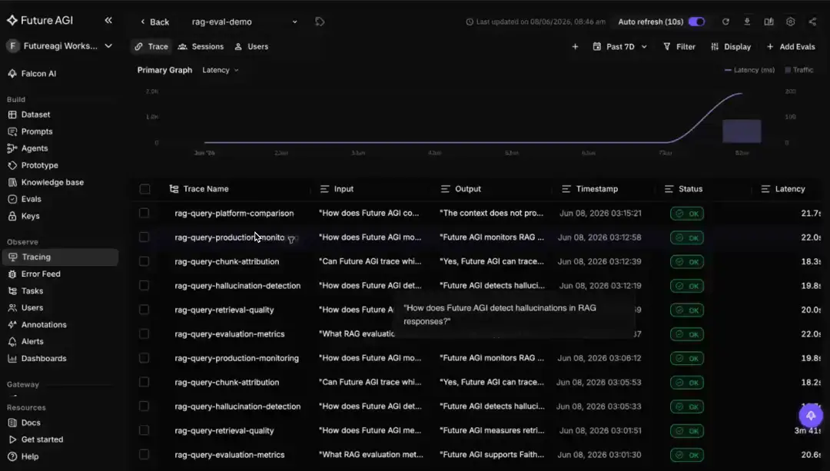Click the share icon at top right
Image resolution: width=830 pixels, height=471 pixels.
pyautogui.click(x=812, y=22)
